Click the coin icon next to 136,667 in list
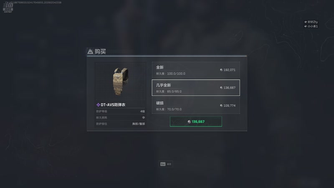The width and height of the screenshot is (334, 188). point(221,88)
